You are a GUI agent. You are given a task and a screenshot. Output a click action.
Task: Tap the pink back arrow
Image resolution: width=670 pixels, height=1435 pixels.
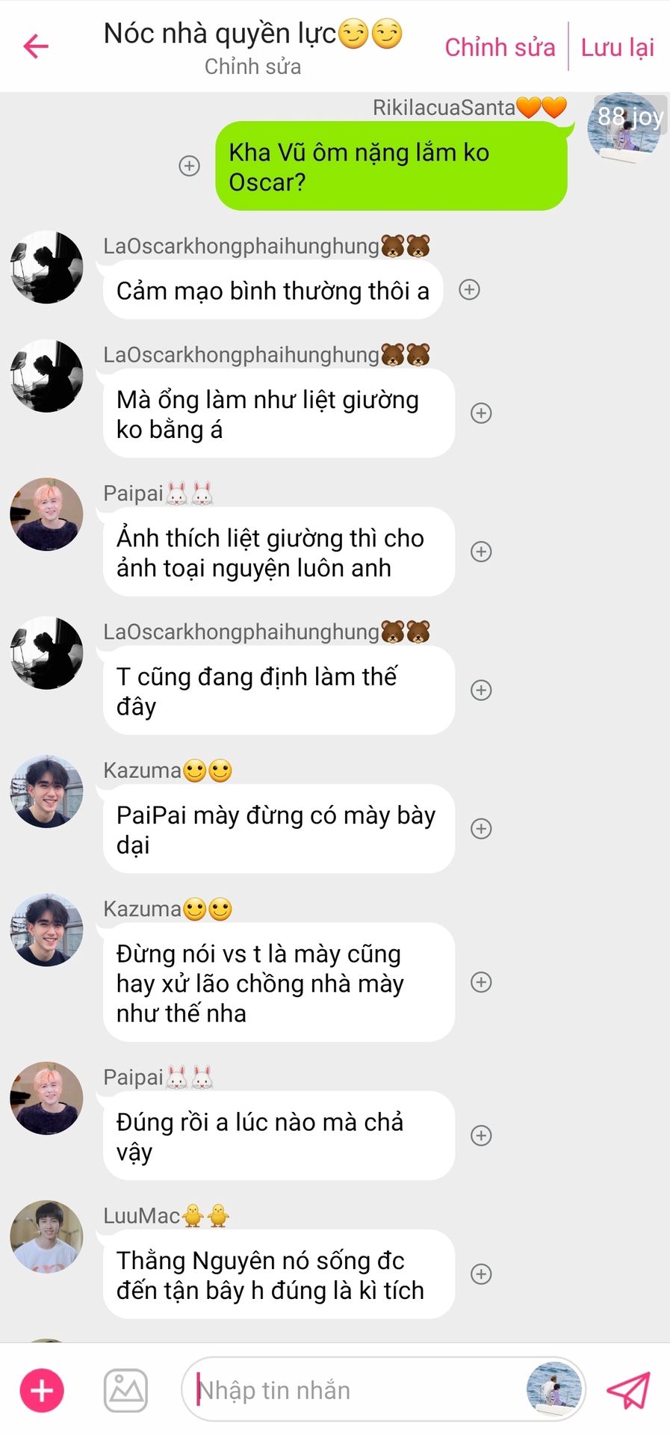pyautogui.click(x=36, y=46)
